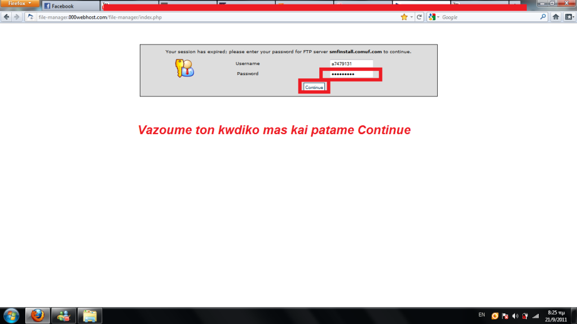The width and height of the screenshot is (577, 324).
Task: Open Windows Explorer from the taskbar
Action: click(x=89, y=315)
